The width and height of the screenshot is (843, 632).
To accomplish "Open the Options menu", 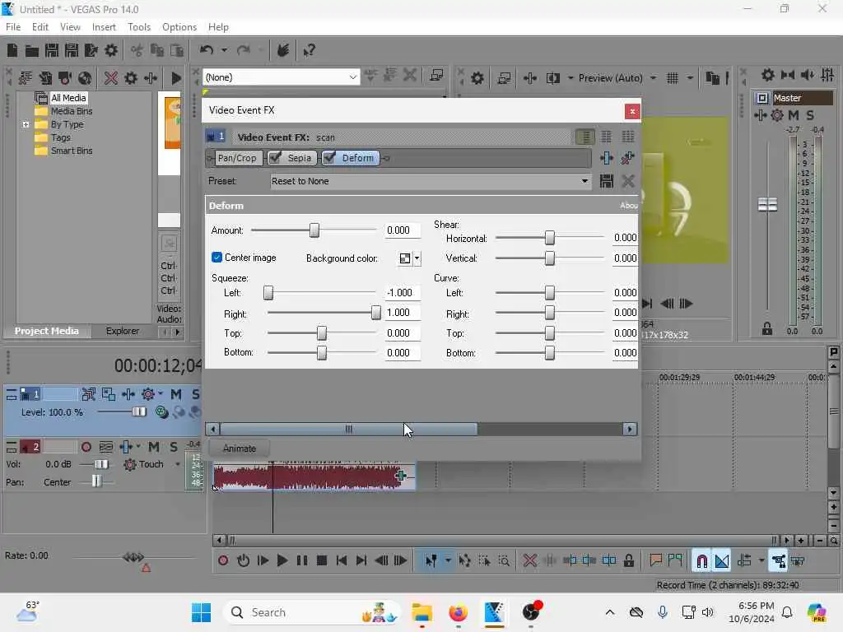I will click(x=179, y=27).
